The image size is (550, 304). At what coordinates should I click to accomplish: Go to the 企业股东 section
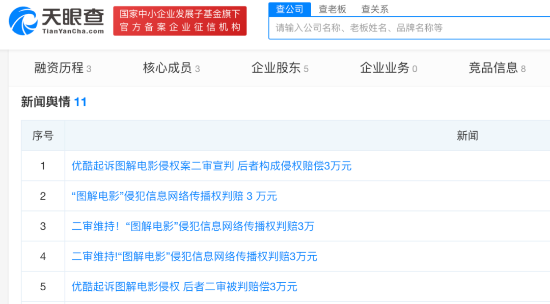click(x=280, y=68)
